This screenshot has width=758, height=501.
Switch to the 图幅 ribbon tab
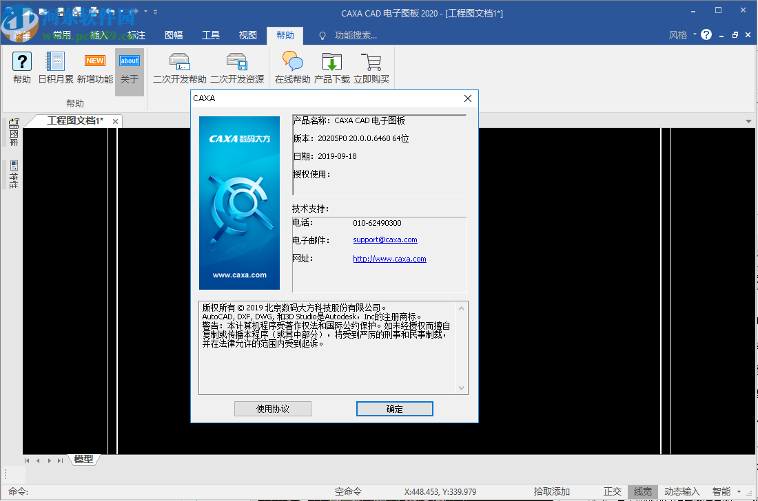click(x=174, y=34)
